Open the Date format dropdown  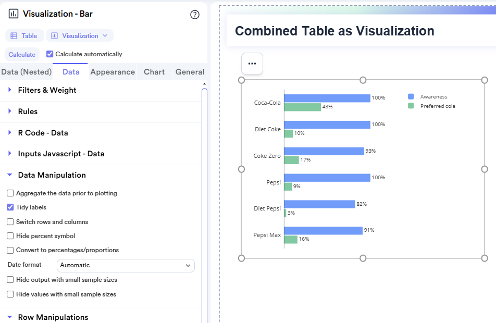click(126, 265)
